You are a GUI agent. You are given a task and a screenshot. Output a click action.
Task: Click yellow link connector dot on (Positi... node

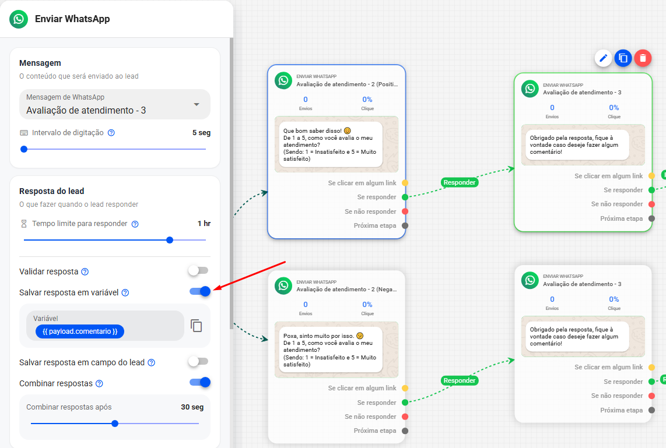(405, 183)
